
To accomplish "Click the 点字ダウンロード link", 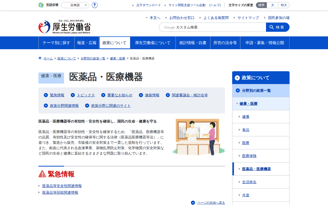I will pos(149,5).
